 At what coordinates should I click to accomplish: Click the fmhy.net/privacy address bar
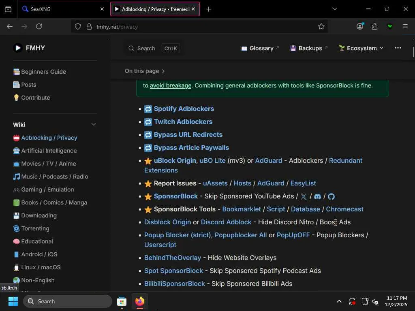[199, 27]
